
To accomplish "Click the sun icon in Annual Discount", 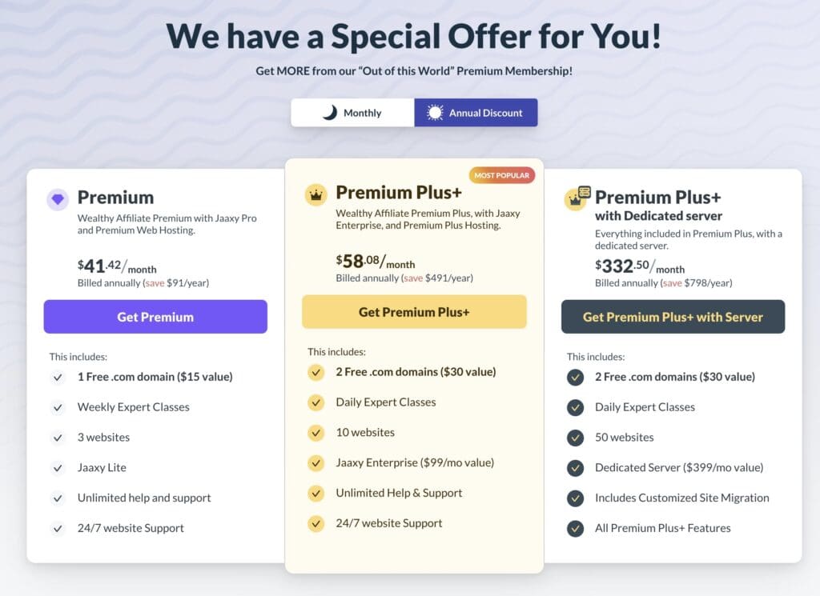I will 435,112.
